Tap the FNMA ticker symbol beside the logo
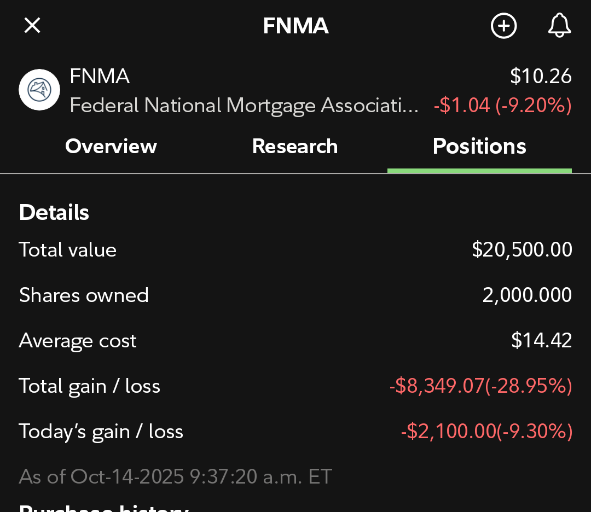Screen dimensions: 591x512 (x=100, y=77)
